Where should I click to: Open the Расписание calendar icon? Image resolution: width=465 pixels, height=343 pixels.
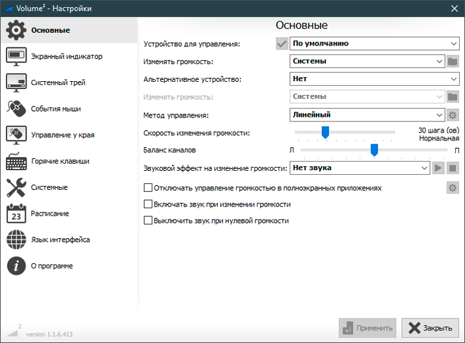pyautogui.click(x=16, y=214)
